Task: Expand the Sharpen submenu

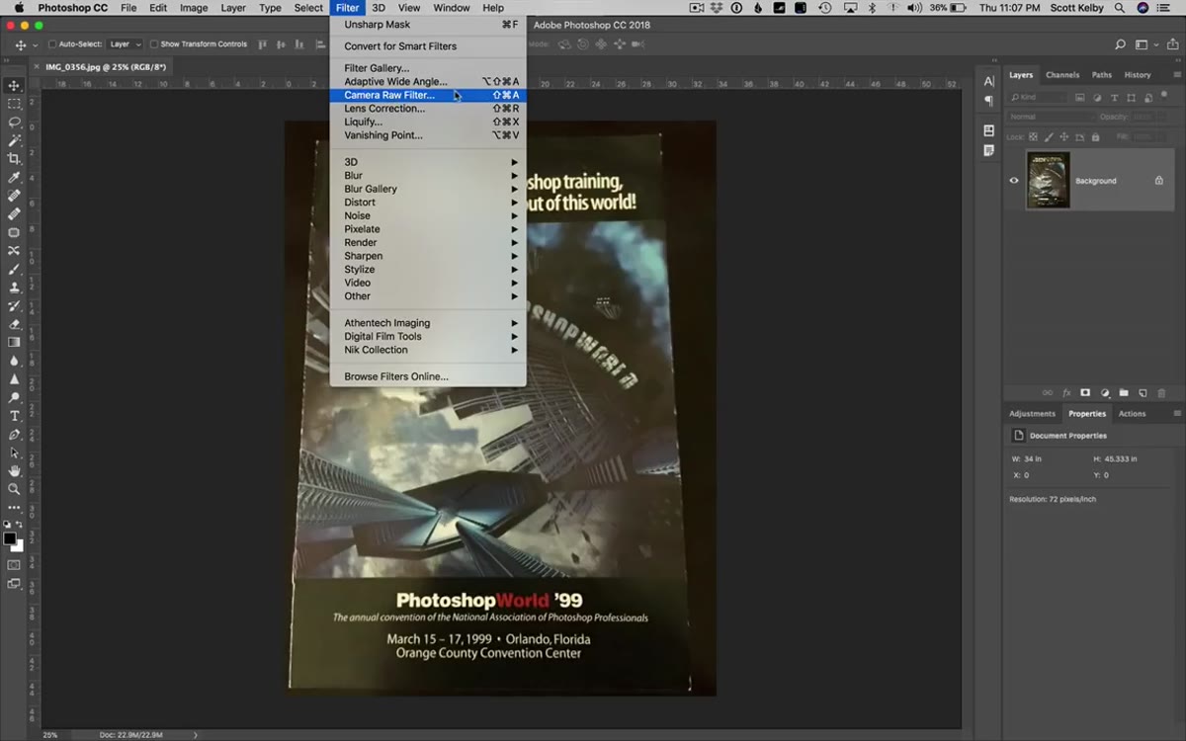Action: (x=428, y=256)
